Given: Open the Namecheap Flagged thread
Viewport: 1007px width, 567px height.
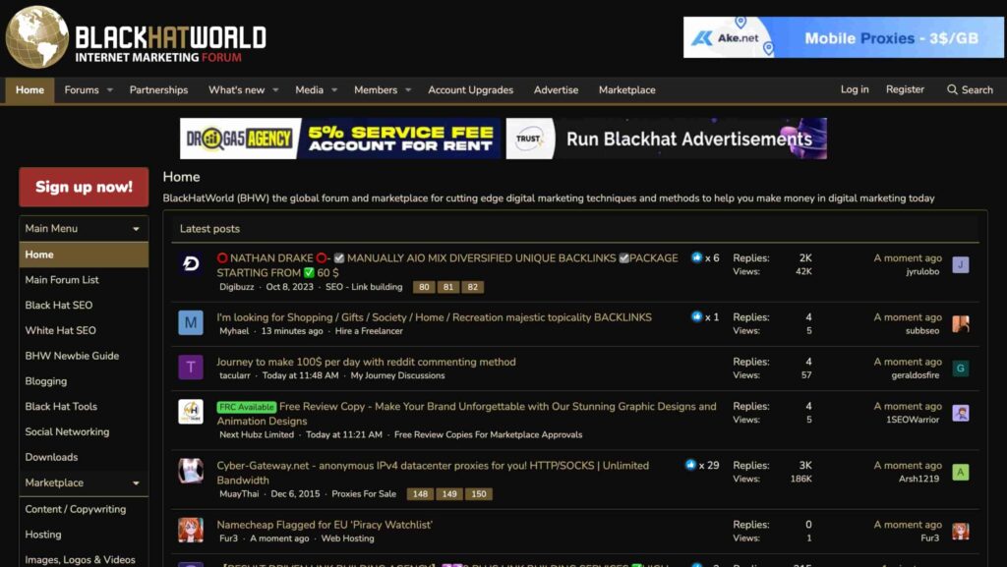Looking at the screenshot, I should pyautogui.click(x=325, y=525).
